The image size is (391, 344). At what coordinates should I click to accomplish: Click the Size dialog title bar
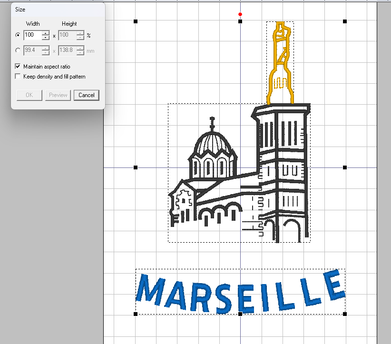pyautogui.click(x=58, y=10)
